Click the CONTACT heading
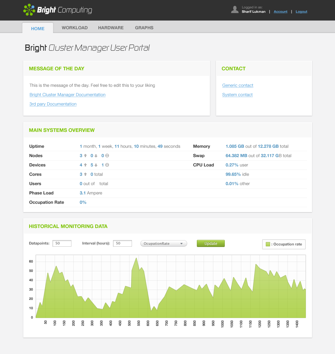The height and width of the screenshot is (354, 335). 233,69
